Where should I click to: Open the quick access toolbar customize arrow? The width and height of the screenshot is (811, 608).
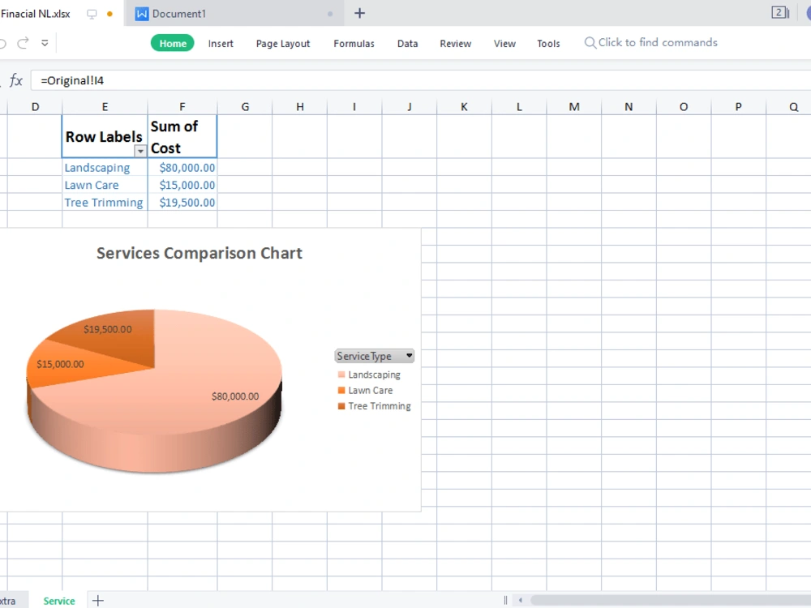(45, 43)
